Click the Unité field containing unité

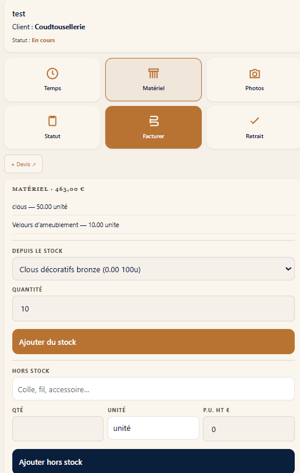pos(153,428)
